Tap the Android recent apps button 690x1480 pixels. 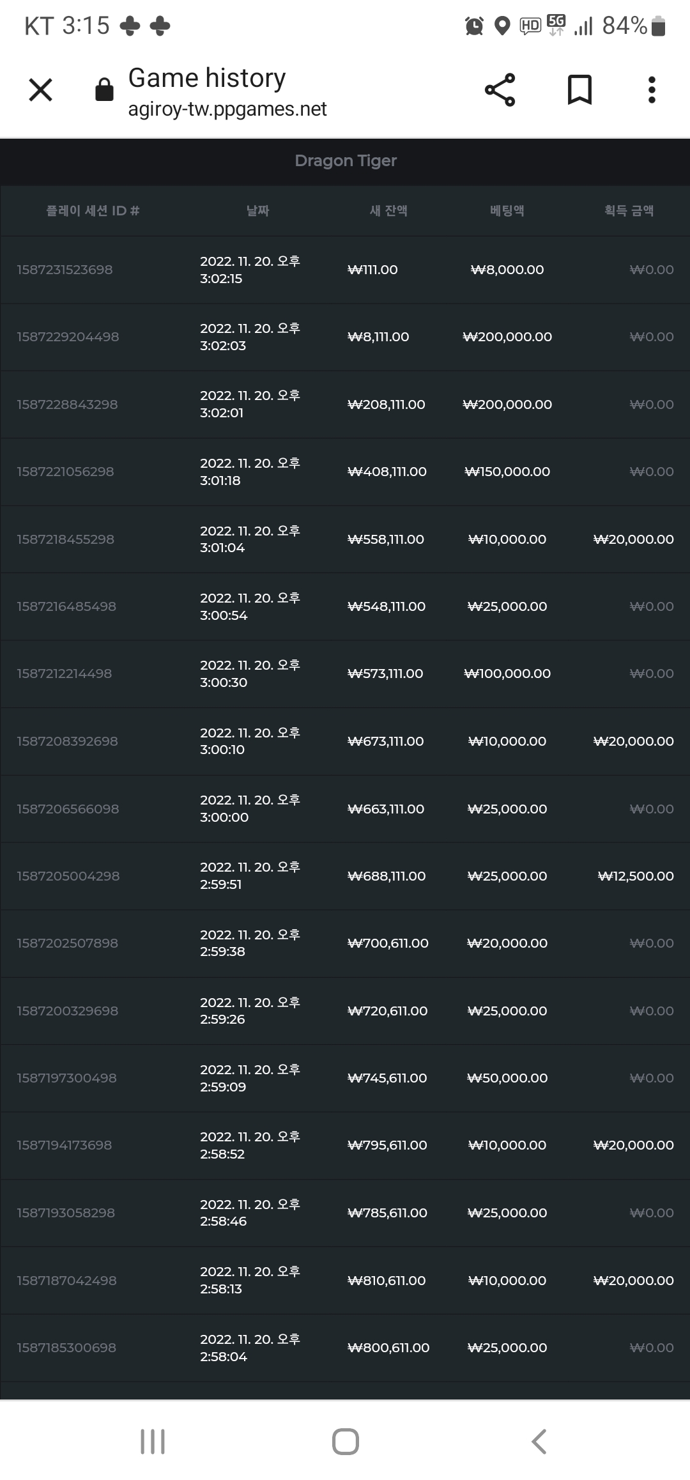coord(153,1442)
